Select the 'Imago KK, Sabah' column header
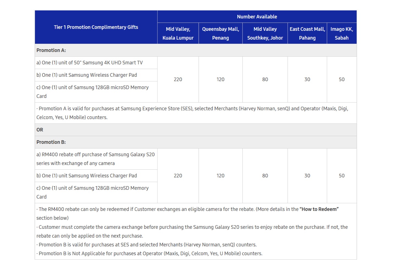Screen dimensions: 396x275 pyautogui.click(x=342, y=33)
